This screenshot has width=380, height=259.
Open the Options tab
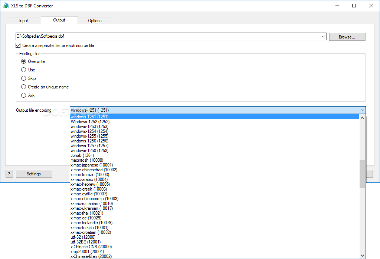[95, 21]
